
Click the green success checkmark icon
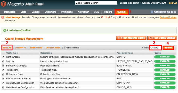[x=5, y=30]
